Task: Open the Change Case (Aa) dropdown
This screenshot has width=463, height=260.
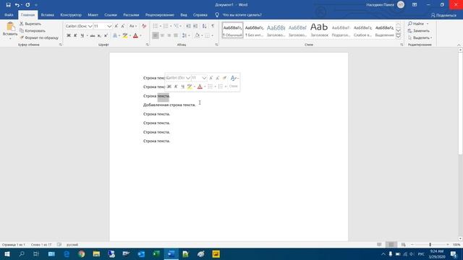Action: tap(133, 26)
